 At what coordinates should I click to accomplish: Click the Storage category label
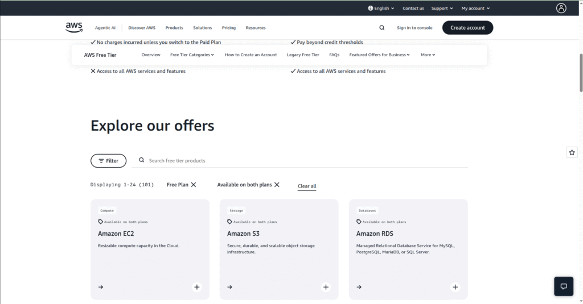point(236,210)
